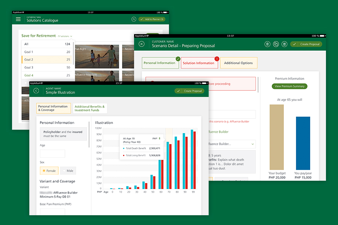338x225 pixels.
Task: Click green check badge on Personal Information
Action: 178,58
